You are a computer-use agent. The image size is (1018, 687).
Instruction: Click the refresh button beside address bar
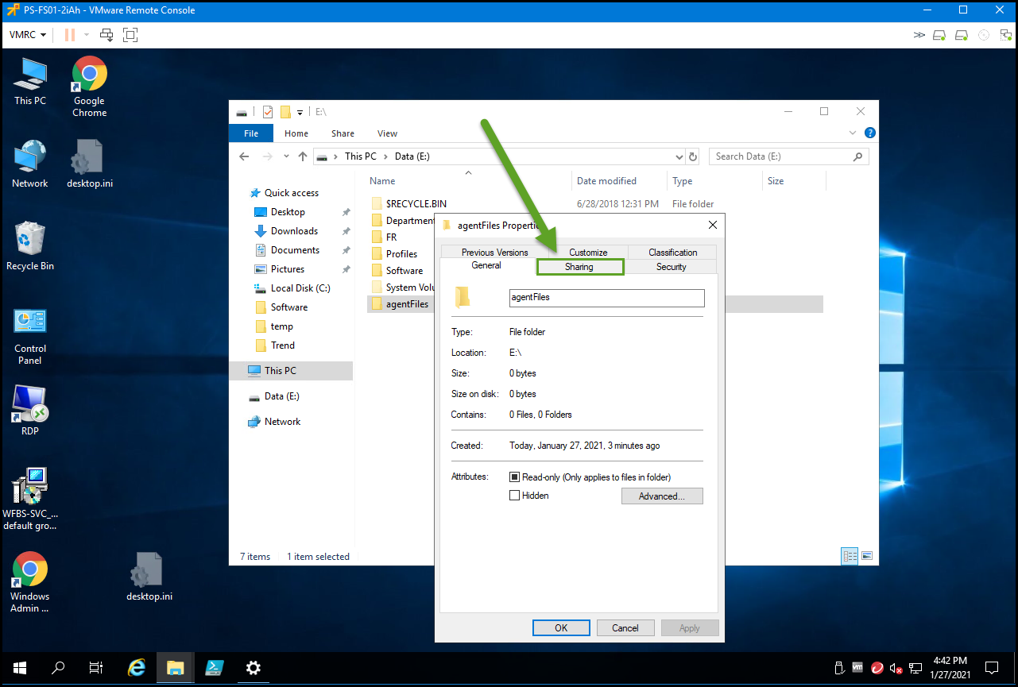tap(693, 157)
